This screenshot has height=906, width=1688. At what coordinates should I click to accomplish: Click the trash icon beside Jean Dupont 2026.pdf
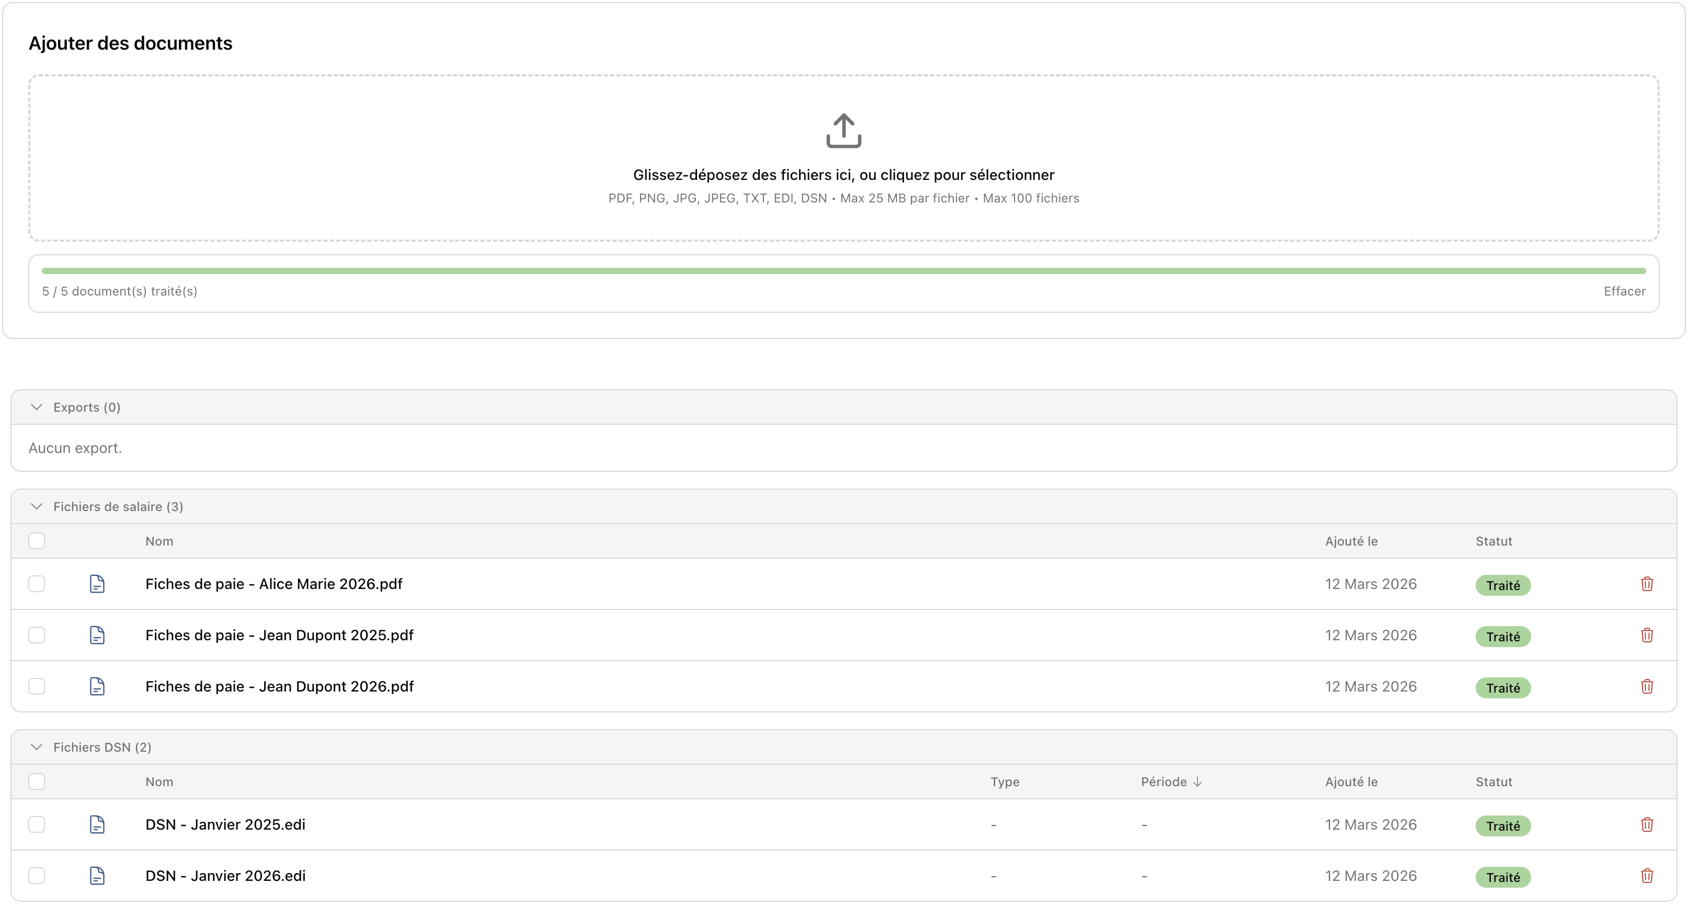[1647, 686]
